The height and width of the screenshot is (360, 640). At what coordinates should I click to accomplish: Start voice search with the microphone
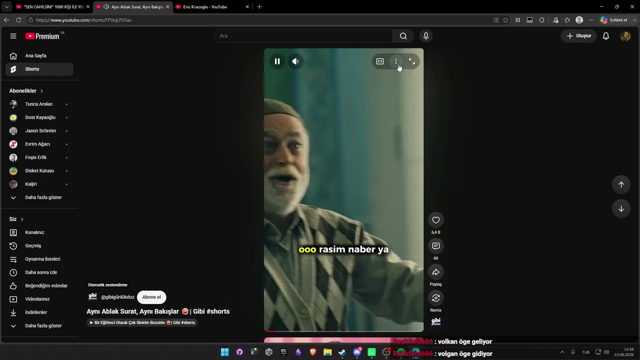click(426, 36)
